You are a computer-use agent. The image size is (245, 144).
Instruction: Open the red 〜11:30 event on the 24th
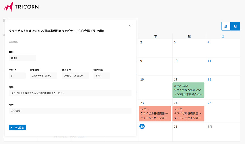pos(188,114)
